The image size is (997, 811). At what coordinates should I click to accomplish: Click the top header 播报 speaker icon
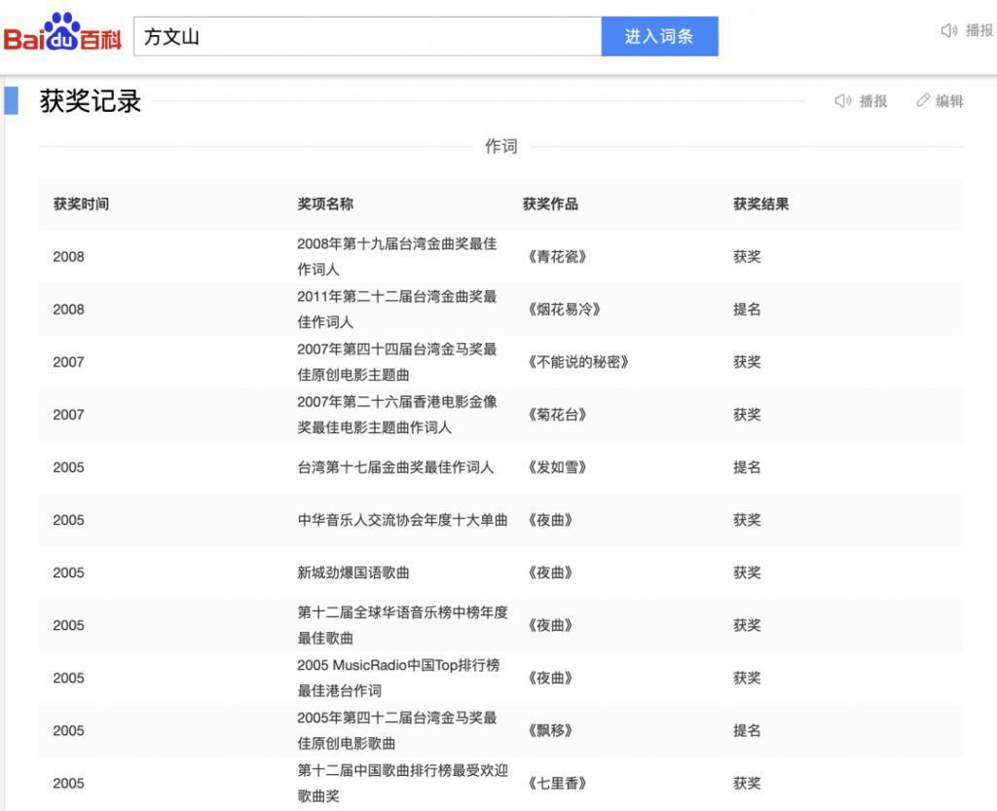coord(948,30)
